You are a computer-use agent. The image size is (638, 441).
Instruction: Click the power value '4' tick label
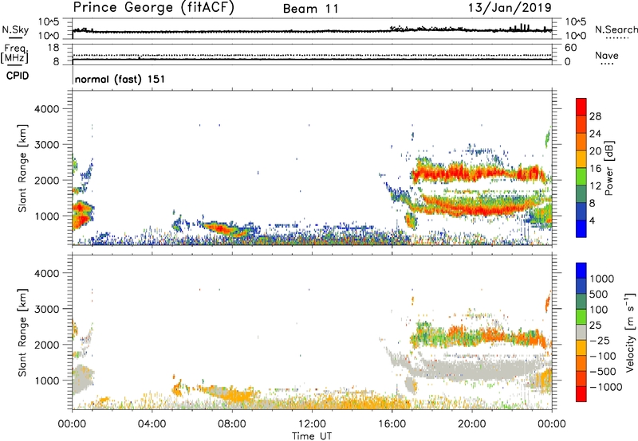click(593, 220)
